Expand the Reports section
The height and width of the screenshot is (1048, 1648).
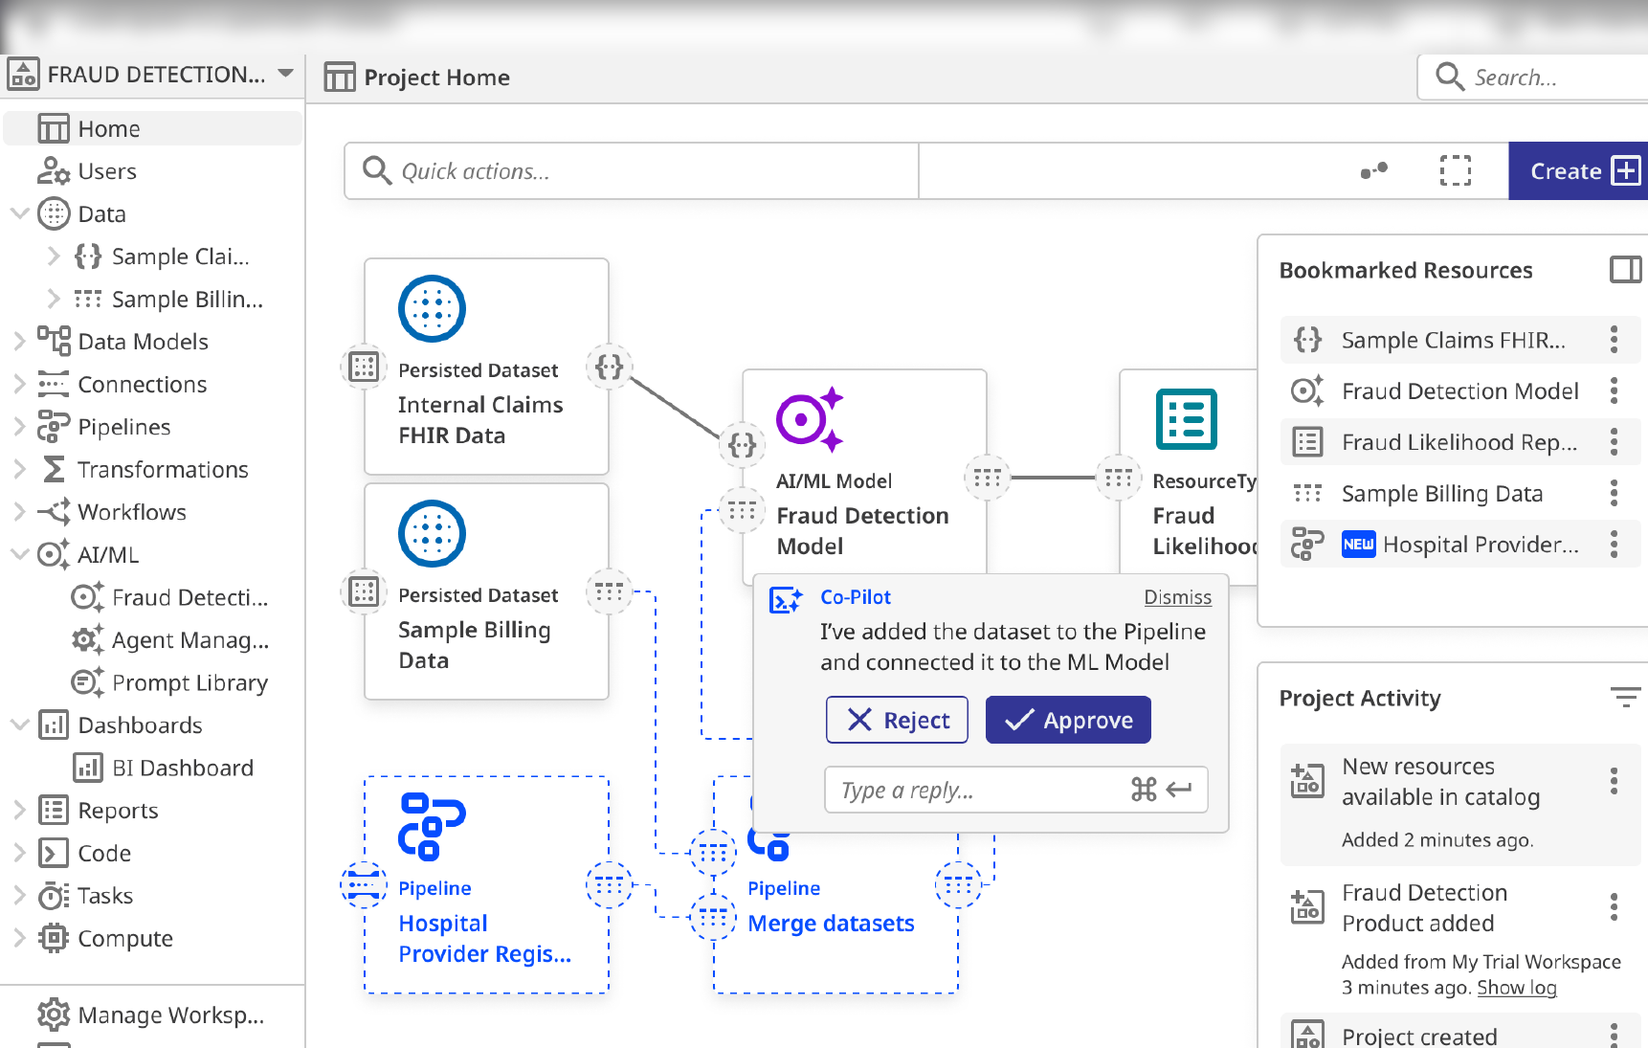[19, 810]
